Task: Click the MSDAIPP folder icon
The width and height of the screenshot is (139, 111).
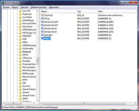Action: 20,36
